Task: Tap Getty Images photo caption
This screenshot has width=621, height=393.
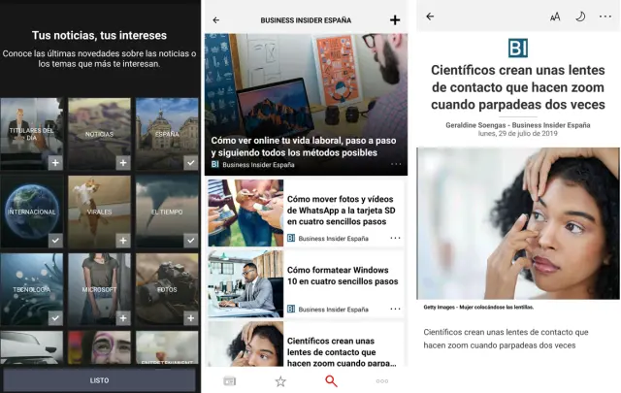Action: click(x=478, y=307)
